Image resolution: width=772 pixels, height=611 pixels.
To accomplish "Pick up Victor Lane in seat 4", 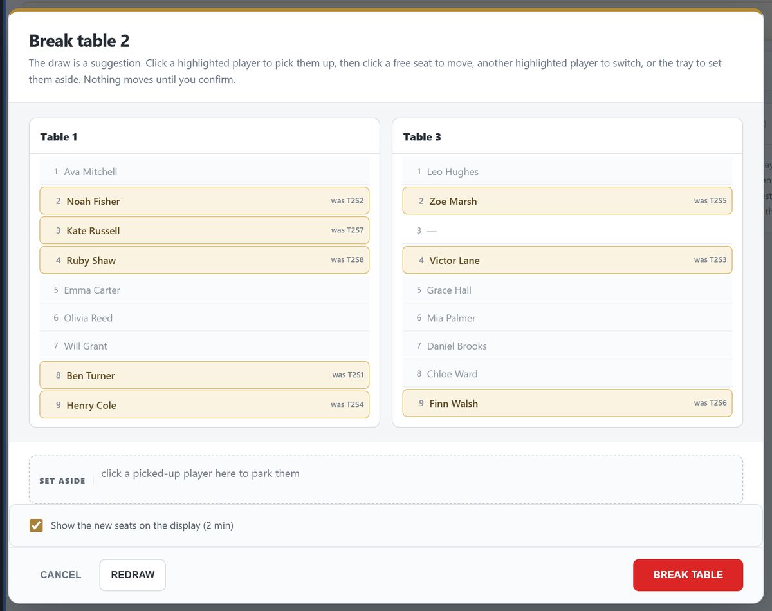I will 567,260.
